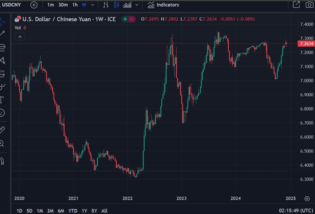Click the change value −0.0061 (−0.08%)
This screenshot has height=214, width=315.
tap(237, 19)
